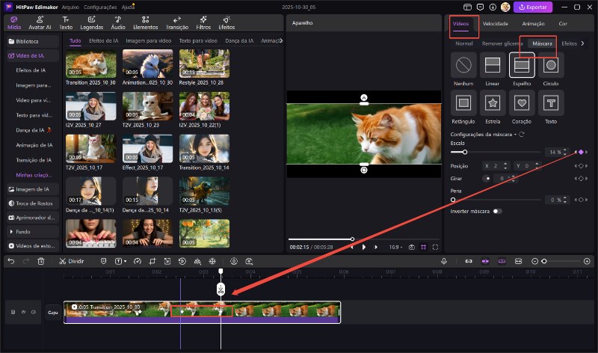
Task: Pick the Nenhum no-mask icon
Action: tap(463, 66)
